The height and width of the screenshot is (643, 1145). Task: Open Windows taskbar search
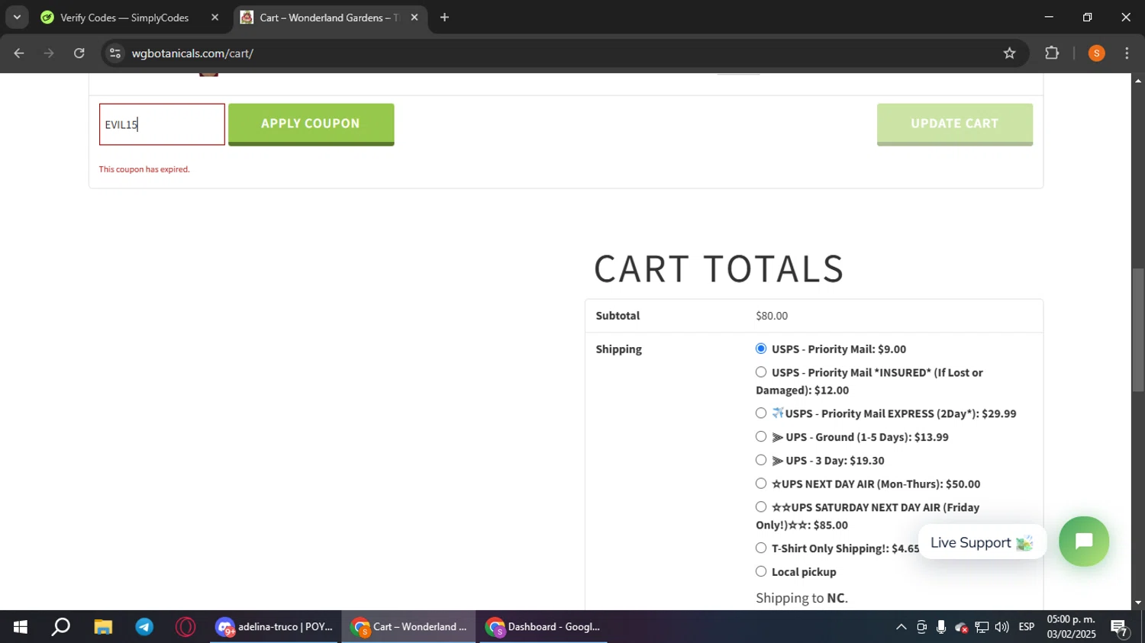point(61,627)
